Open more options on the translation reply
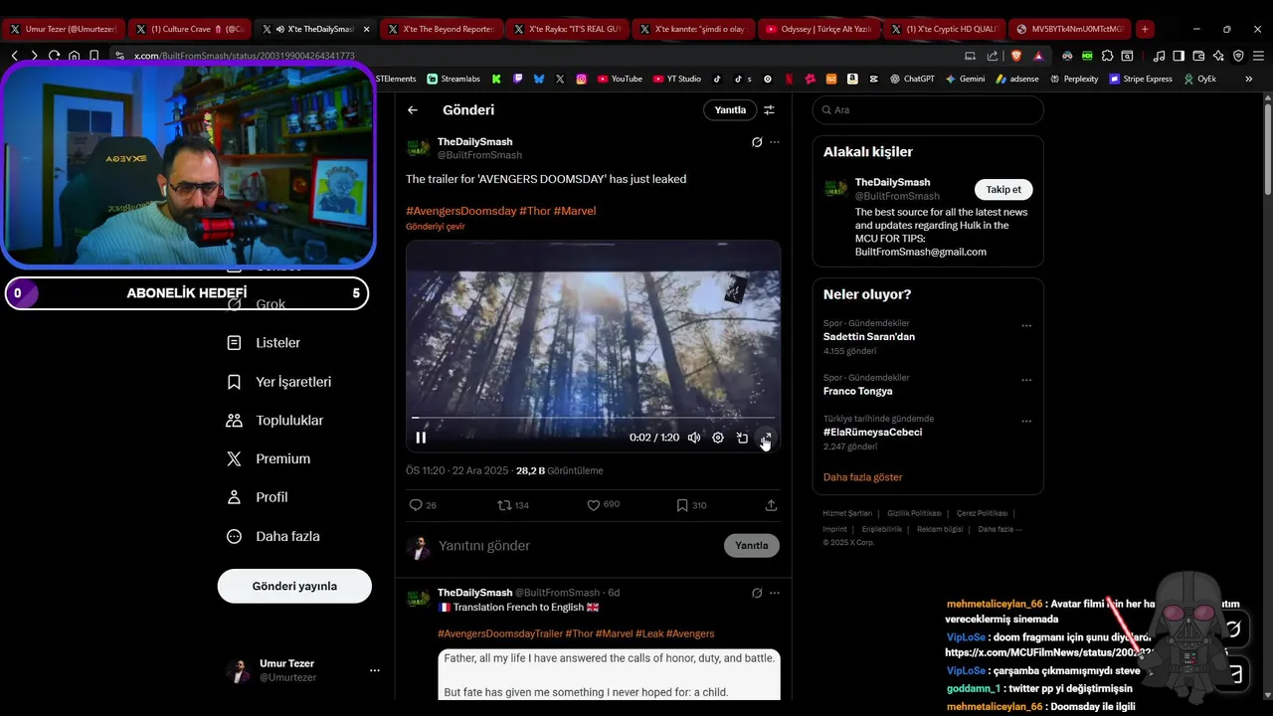Viewport: 1273px width, 716px height. click(x=775, y=593)
